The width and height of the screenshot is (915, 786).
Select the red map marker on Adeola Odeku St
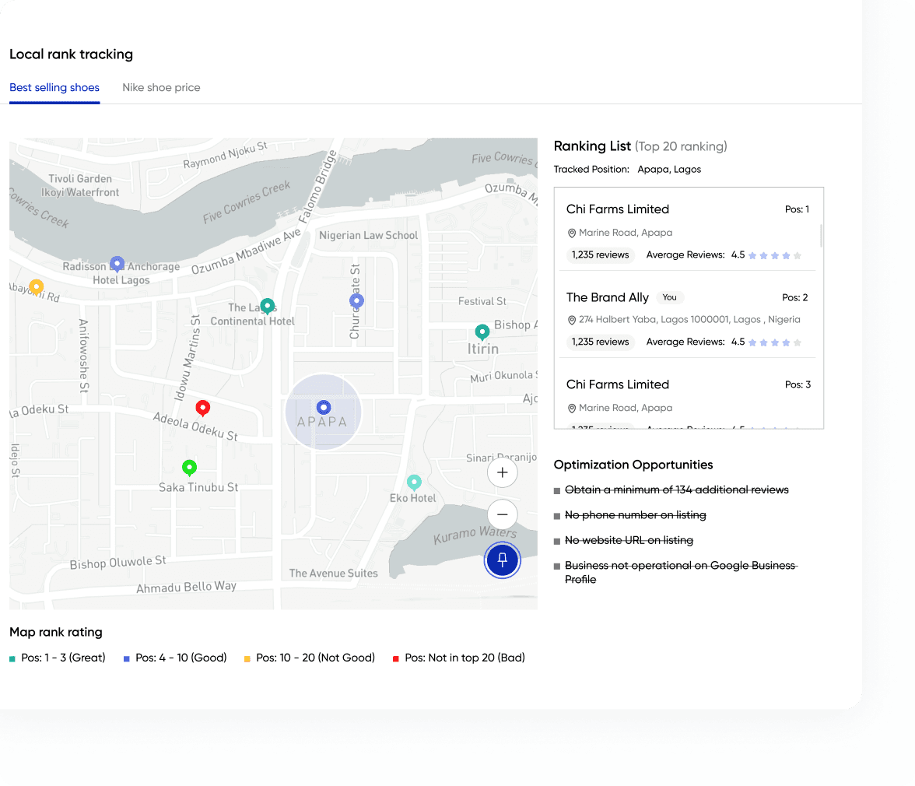pos(202,407)
